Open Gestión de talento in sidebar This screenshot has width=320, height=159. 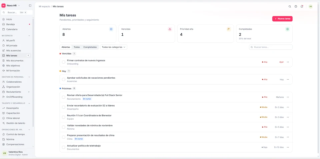point(16,123)
